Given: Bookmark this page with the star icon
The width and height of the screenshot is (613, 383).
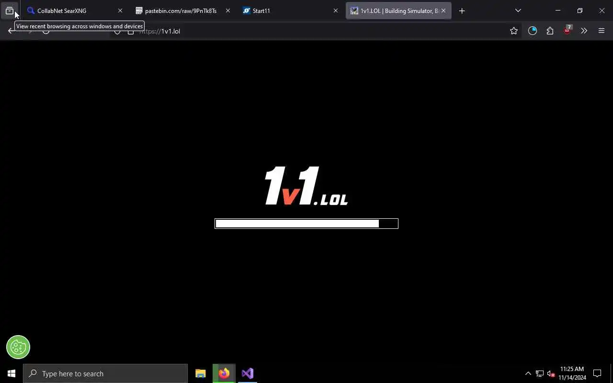Looking at the screenshot, I should [x=514, y=31].
